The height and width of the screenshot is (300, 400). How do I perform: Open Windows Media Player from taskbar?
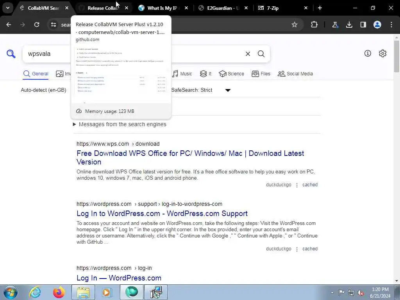[107, 292]
